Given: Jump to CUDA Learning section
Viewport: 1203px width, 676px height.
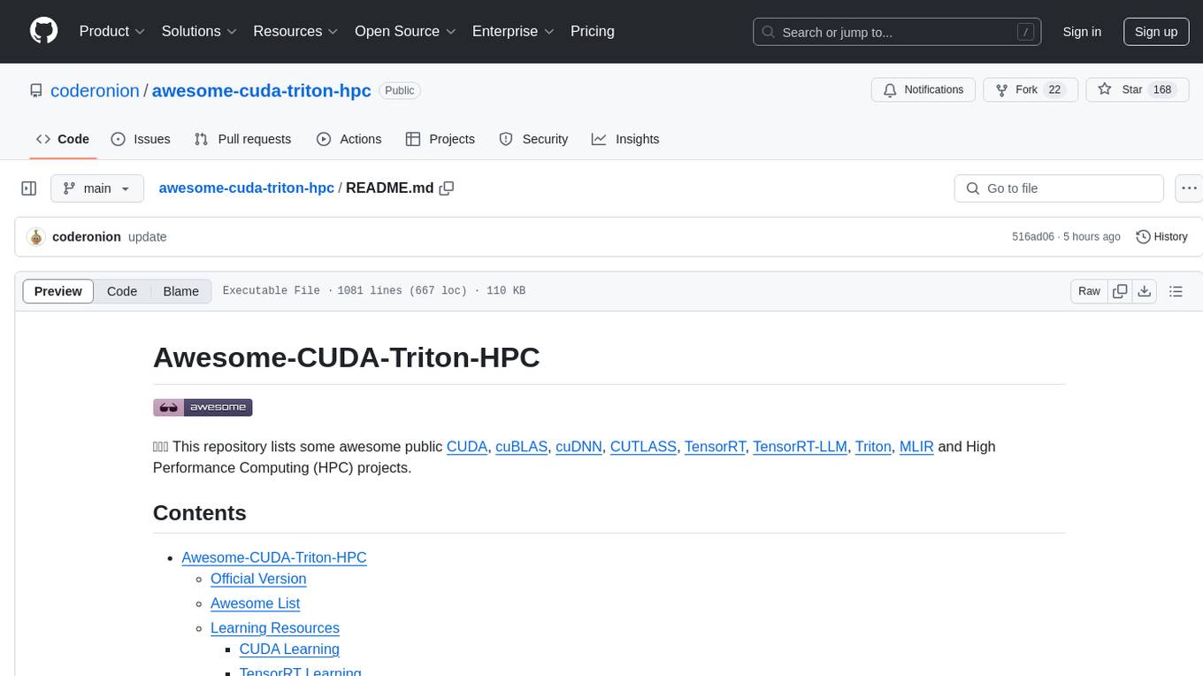Looking at the screenshot, I should [x=289, y=649].
